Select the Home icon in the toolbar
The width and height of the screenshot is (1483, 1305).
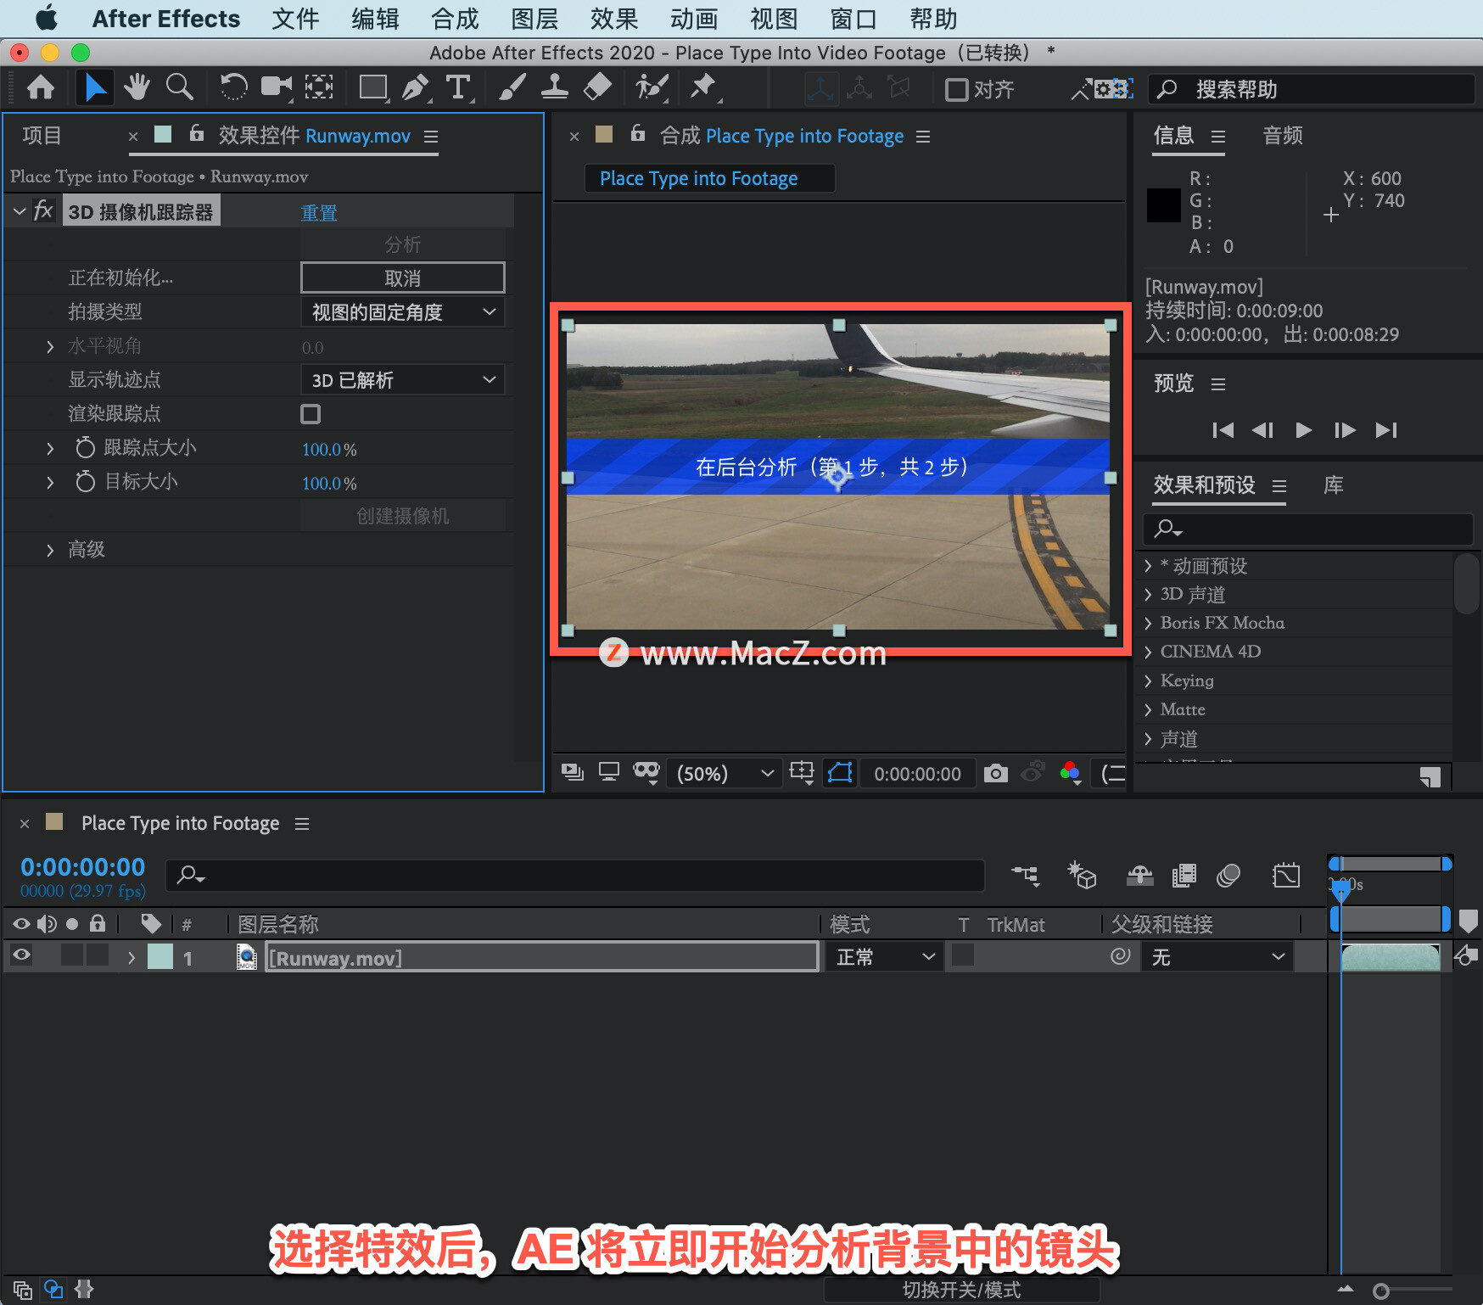click(x=40, y=87)
